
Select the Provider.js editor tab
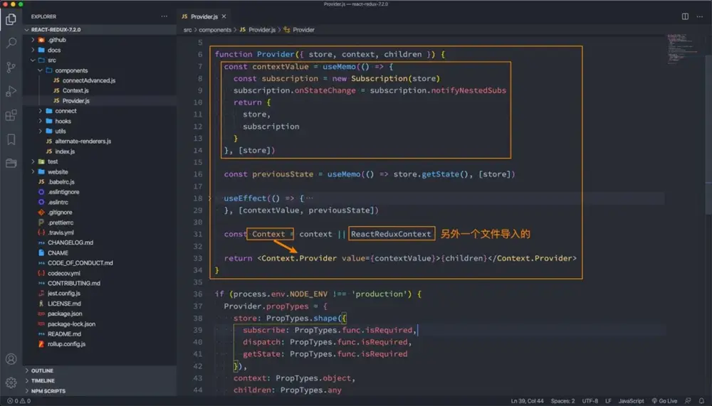(204, 16)
